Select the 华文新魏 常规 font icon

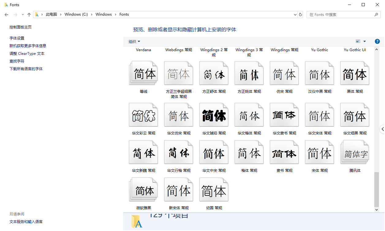(x=143, y=152)
